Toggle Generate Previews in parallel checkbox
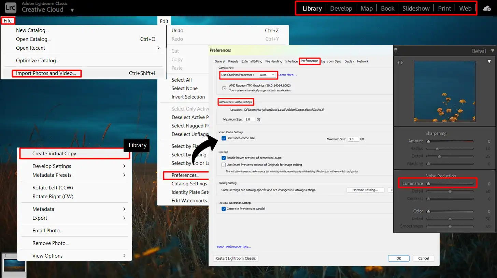 [x=224, y=208]
